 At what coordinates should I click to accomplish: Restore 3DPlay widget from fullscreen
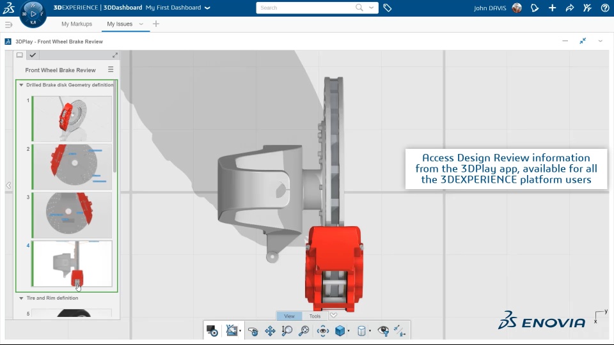(583, 41)
